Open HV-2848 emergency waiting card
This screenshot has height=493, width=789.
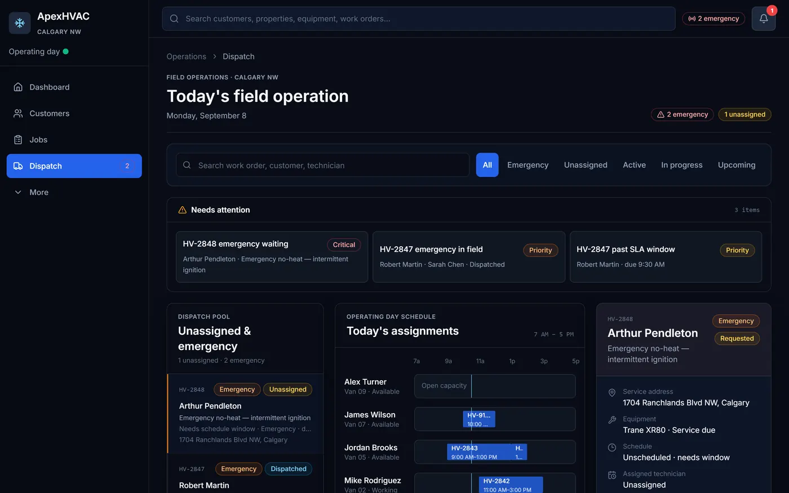tap(272, 257)
